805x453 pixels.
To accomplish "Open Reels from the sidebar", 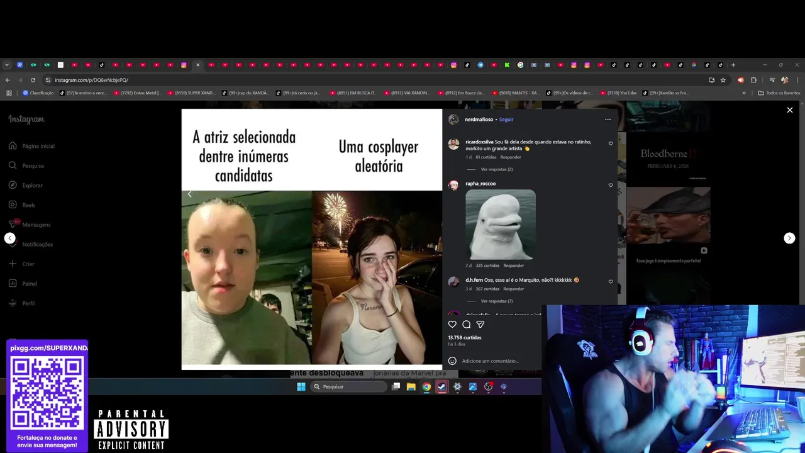I will pos(22,204).
